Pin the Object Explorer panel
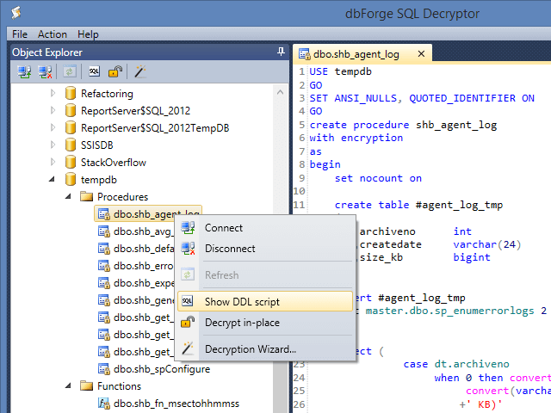The width and height of the screenshot is (551, 413). (281, 52)
